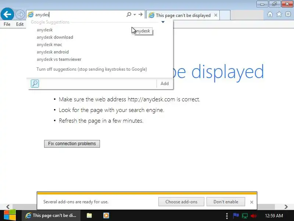Turn off suggestions link
The width and height of the screenshot is (294, 221).
[x=92, y=69]
